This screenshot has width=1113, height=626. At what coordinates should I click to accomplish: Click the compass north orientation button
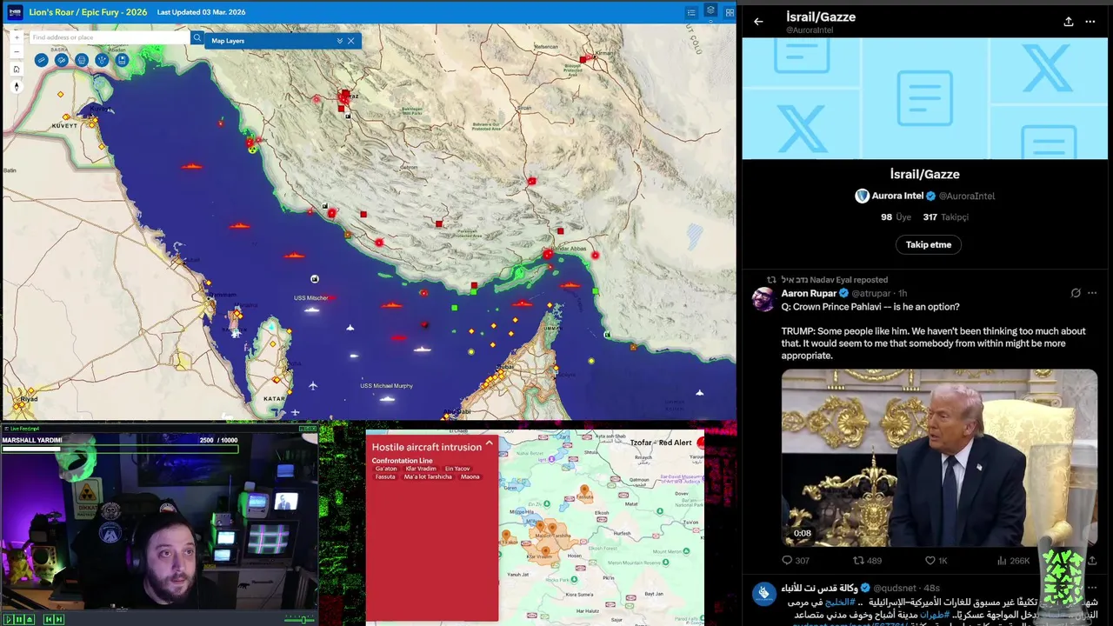17,86
